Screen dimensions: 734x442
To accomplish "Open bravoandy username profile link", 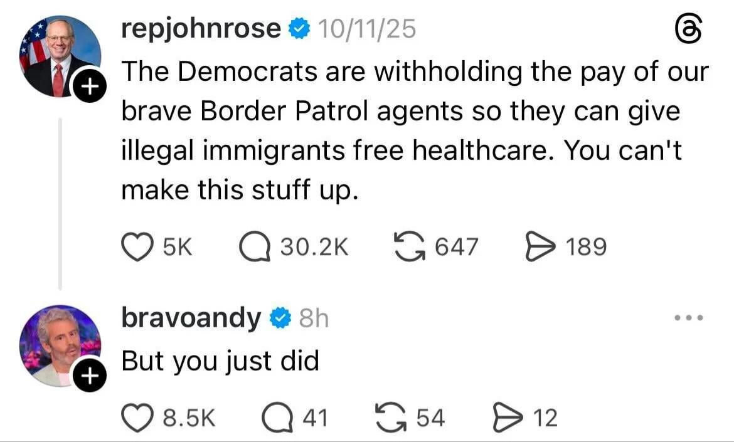I will click(190, 318).
